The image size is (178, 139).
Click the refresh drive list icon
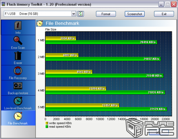pyautogui.click(x=81, y=14)
